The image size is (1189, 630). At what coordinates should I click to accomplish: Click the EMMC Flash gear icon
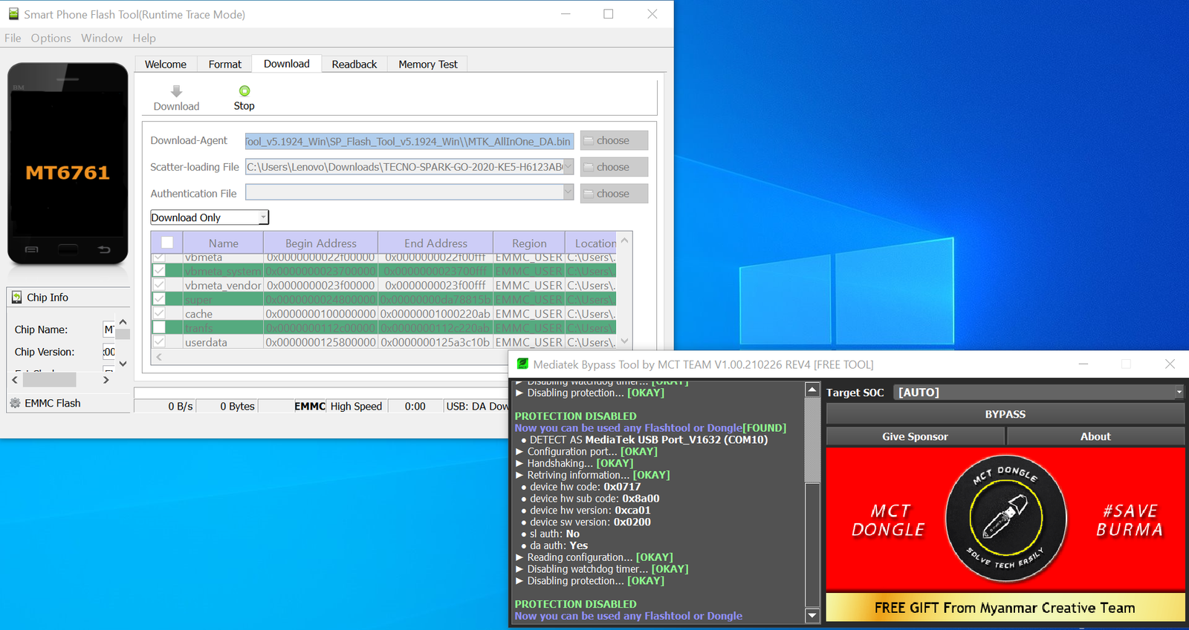click(x=15, y=403)
